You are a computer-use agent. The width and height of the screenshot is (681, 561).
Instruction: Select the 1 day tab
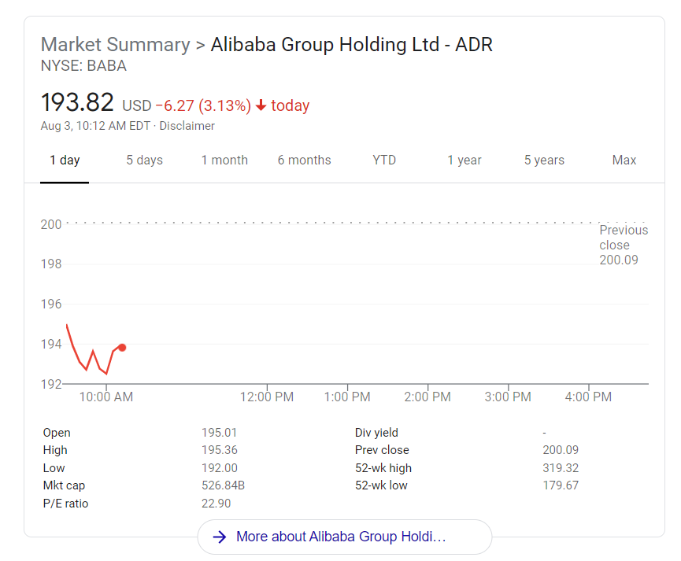click(x=65, y=161)
